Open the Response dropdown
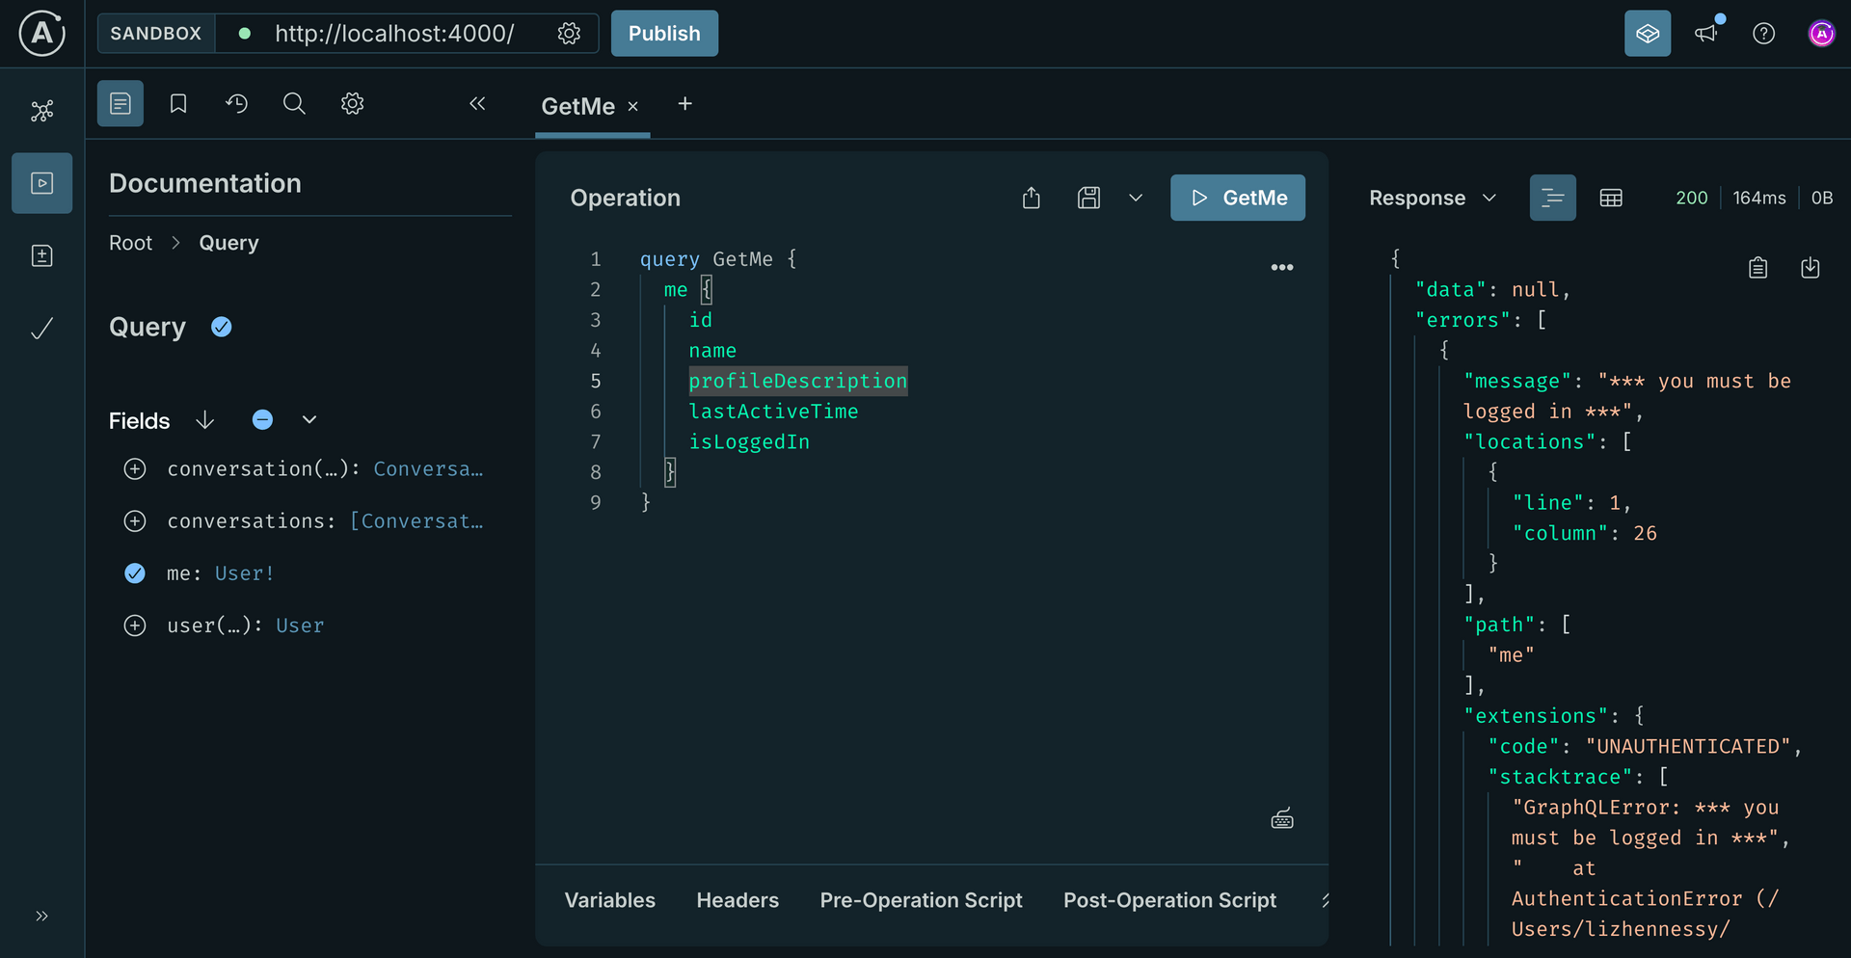This screenshot has height=958, width=1851. point(1490,198)
